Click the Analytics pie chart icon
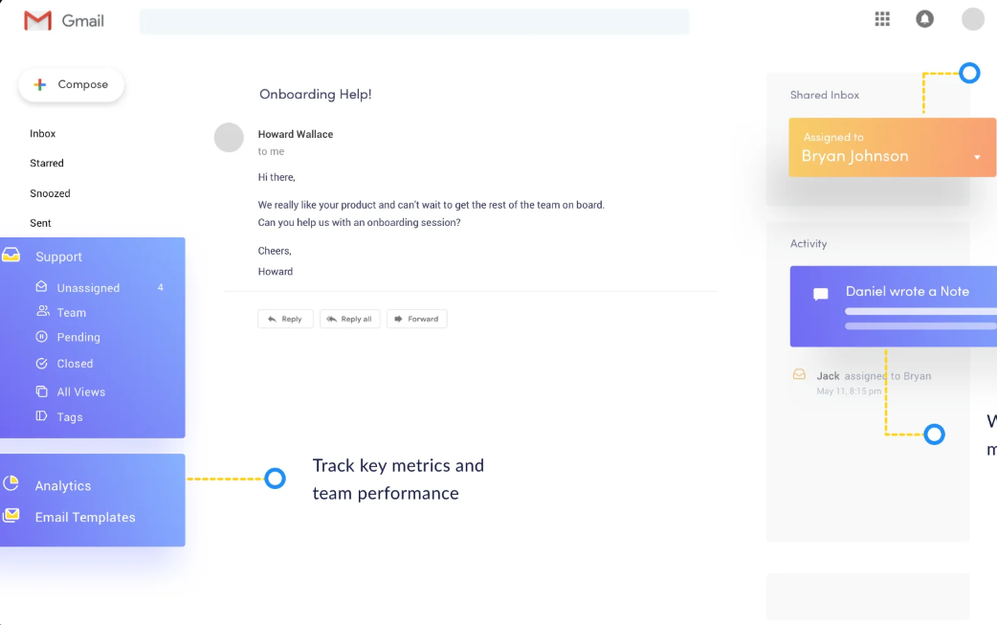Viewport: 997px width, 625px height. coord(11,483)
